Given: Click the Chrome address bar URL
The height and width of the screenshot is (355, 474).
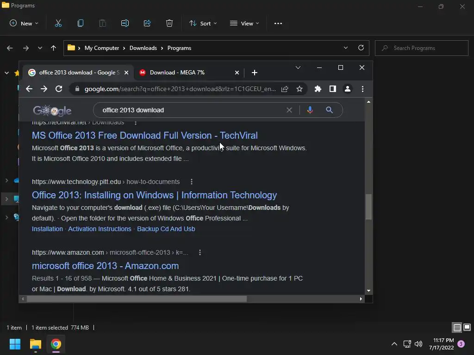Looking at the screenshot, I should click(x=180, y=89).
